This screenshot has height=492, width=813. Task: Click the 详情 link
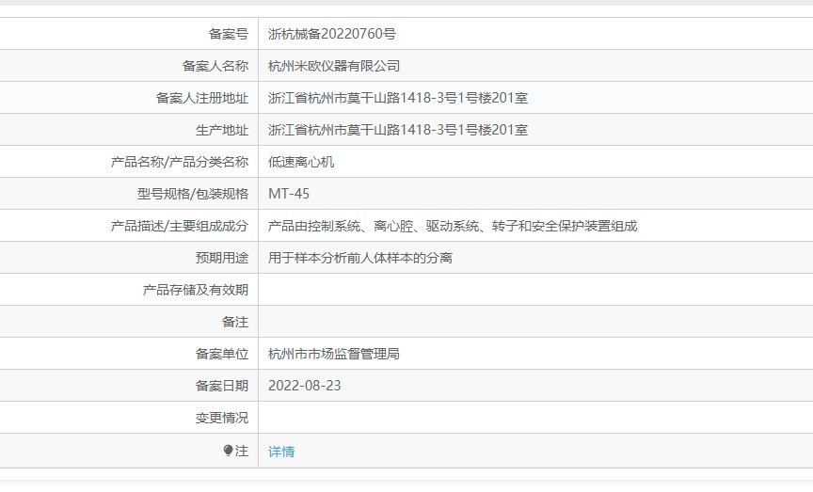[x=281, y=452]
